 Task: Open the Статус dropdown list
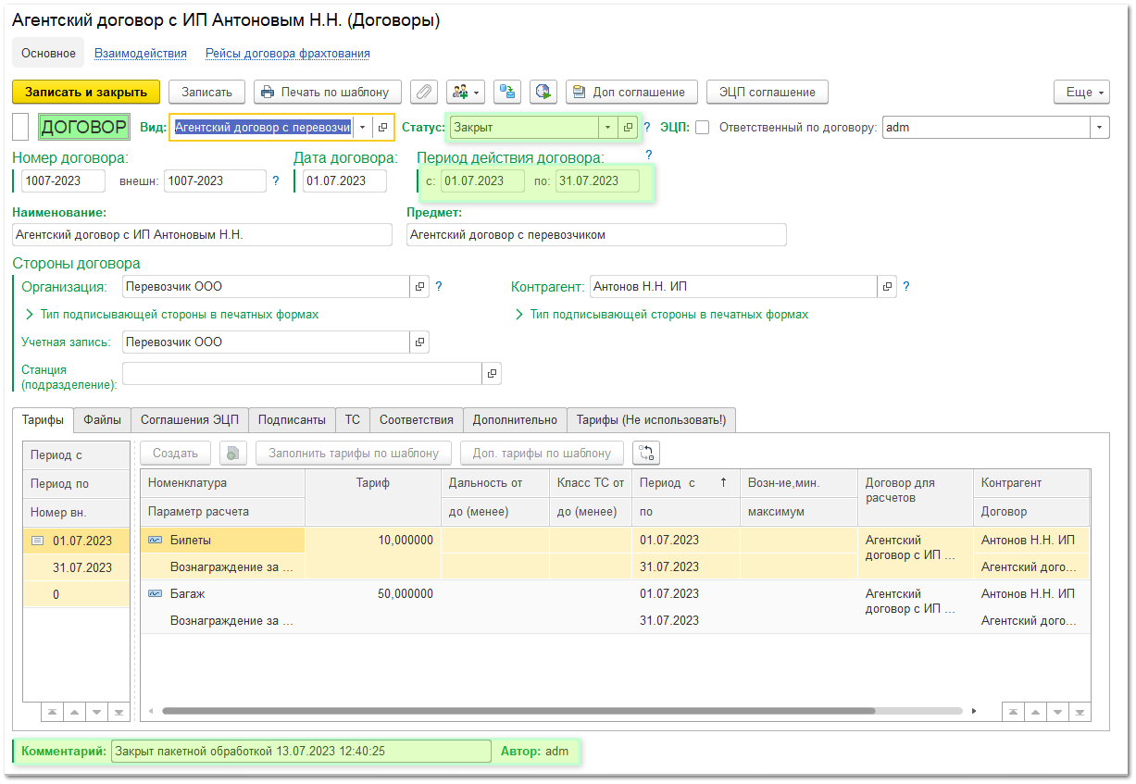(x=607, y=128)
